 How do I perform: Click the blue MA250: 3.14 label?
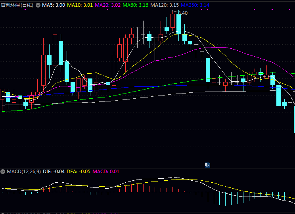click(195, 5)
